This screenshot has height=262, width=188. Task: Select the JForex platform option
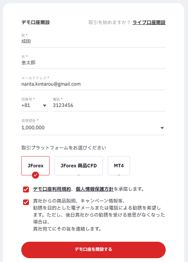click(x=35, y=166)
